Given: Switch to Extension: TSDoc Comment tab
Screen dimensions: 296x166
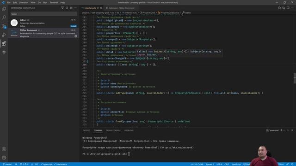Looking at the screenshot, I should (120, 8).
